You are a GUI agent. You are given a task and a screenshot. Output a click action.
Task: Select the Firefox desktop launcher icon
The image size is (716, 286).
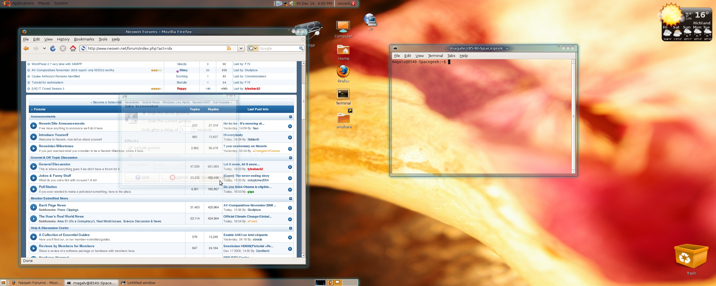[343, 74]
